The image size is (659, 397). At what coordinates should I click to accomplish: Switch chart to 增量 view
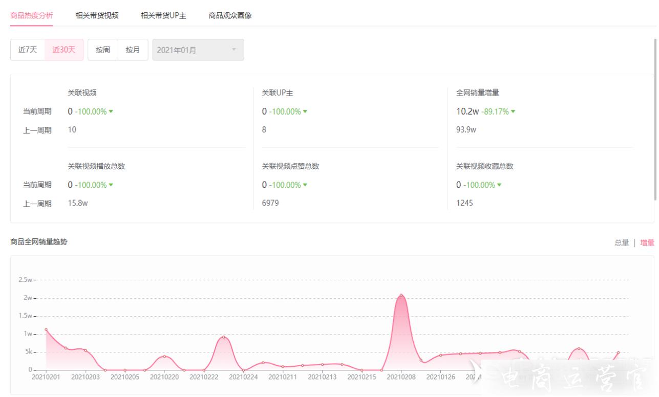(647, 242)
